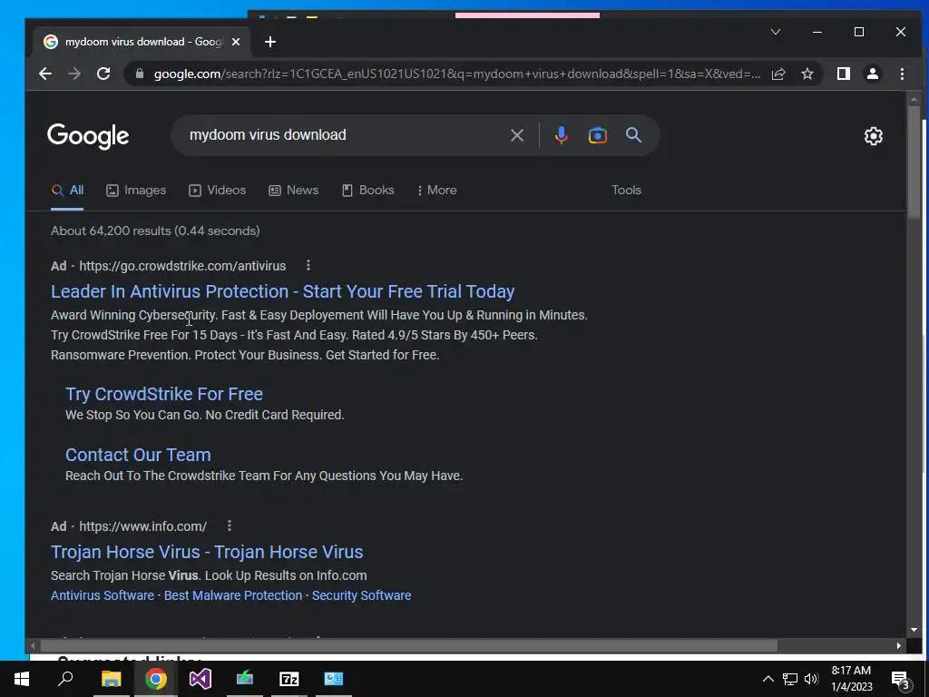Click the scroll down arrow

click(914, 630)
